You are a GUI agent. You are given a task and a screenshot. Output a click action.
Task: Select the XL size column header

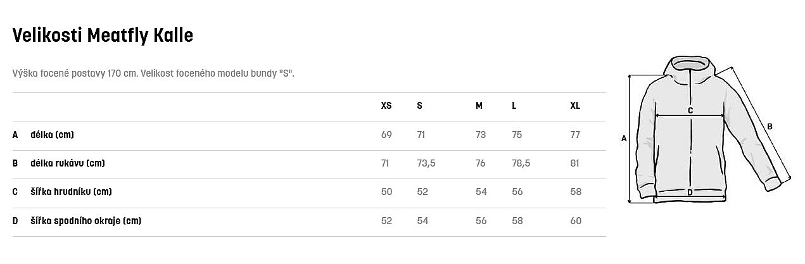(x=575, y=106)
